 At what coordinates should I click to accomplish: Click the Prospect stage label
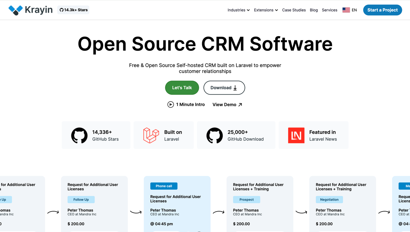coord(246,199)
